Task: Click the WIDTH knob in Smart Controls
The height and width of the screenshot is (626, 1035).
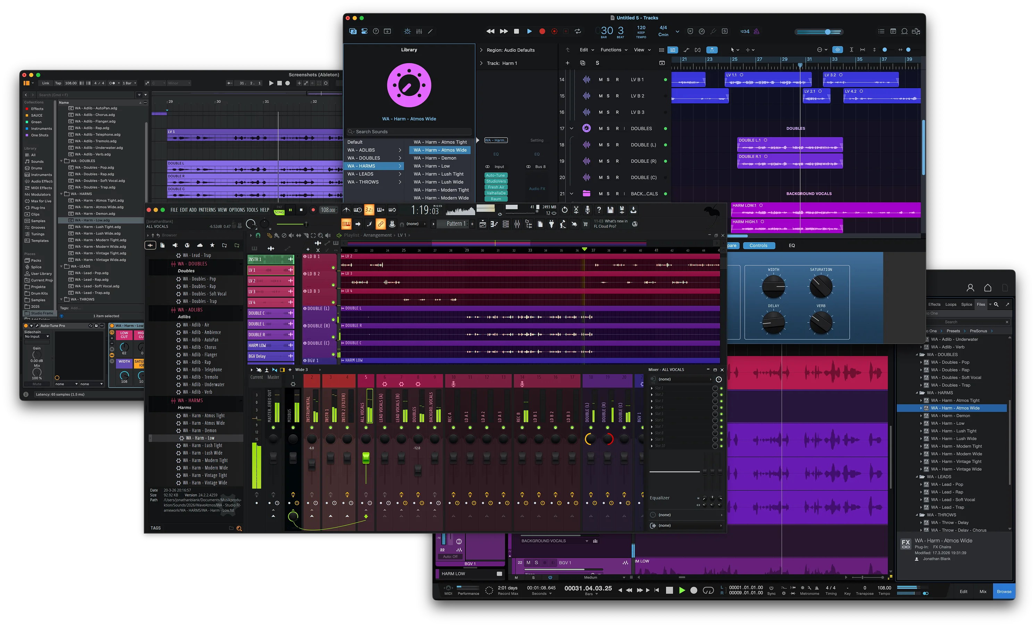Action: pos(773,287)
